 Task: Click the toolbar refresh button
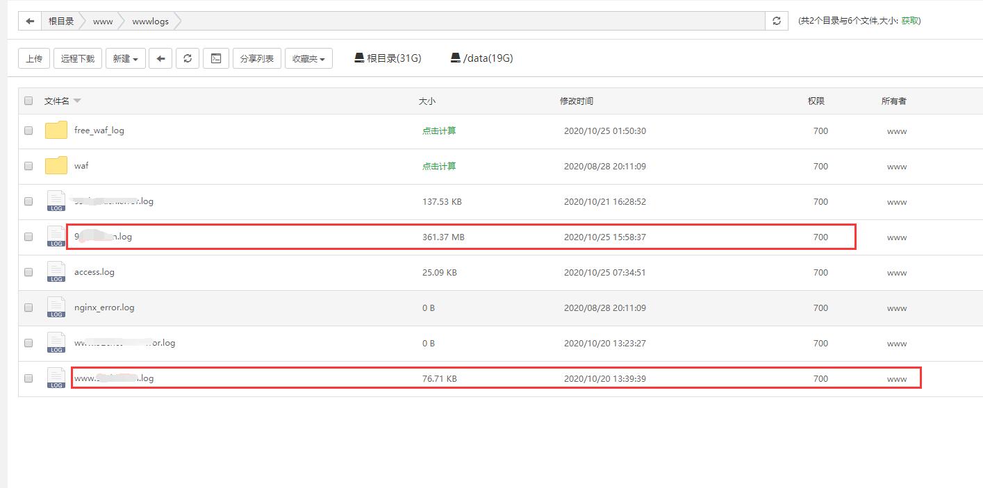click(188, 58)
